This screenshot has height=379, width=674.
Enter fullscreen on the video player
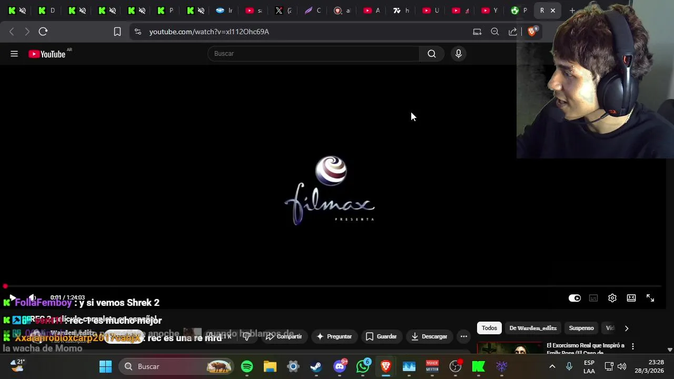click(650, 298)
